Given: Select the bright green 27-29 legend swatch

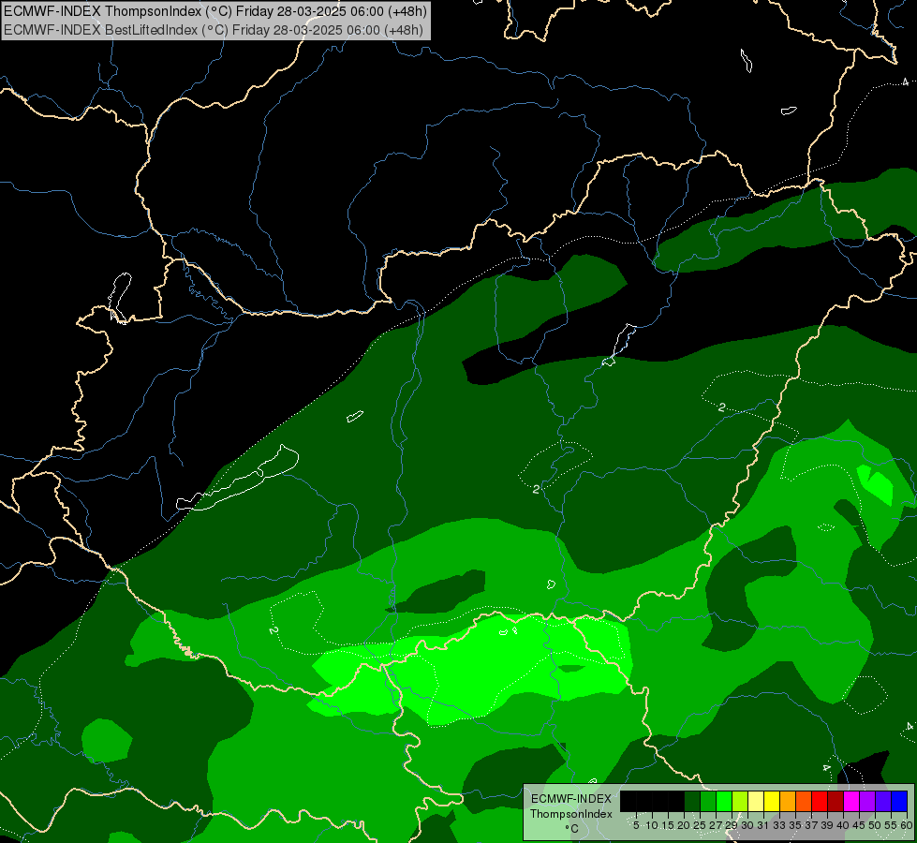Looking at the screenshot, I should [724, 801].
